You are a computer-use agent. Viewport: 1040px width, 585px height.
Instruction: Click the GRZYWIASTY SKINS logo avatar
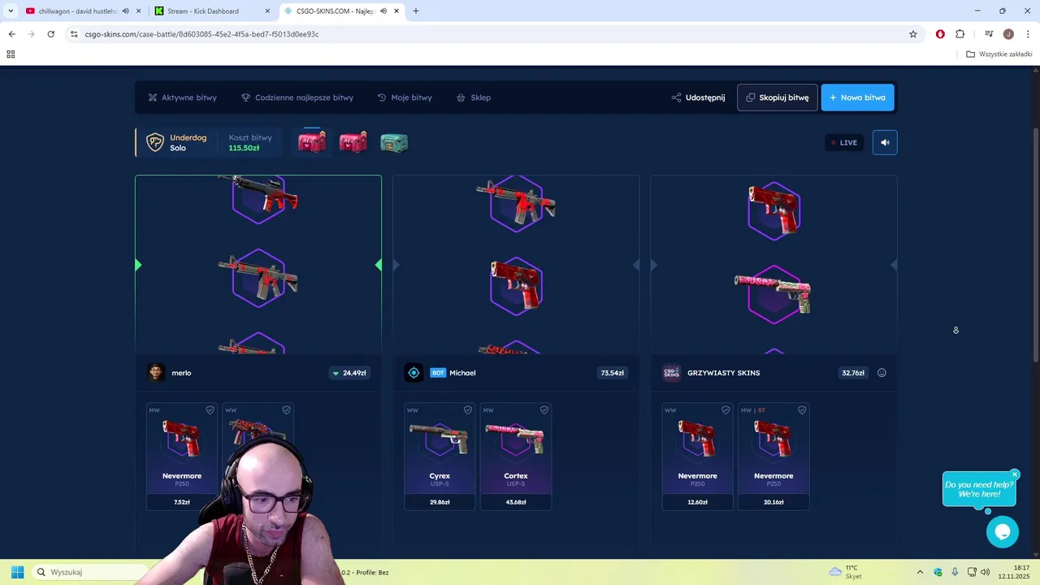coord(671,372)
